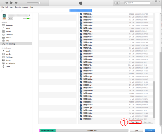Skip to previous track

(6, 3)
